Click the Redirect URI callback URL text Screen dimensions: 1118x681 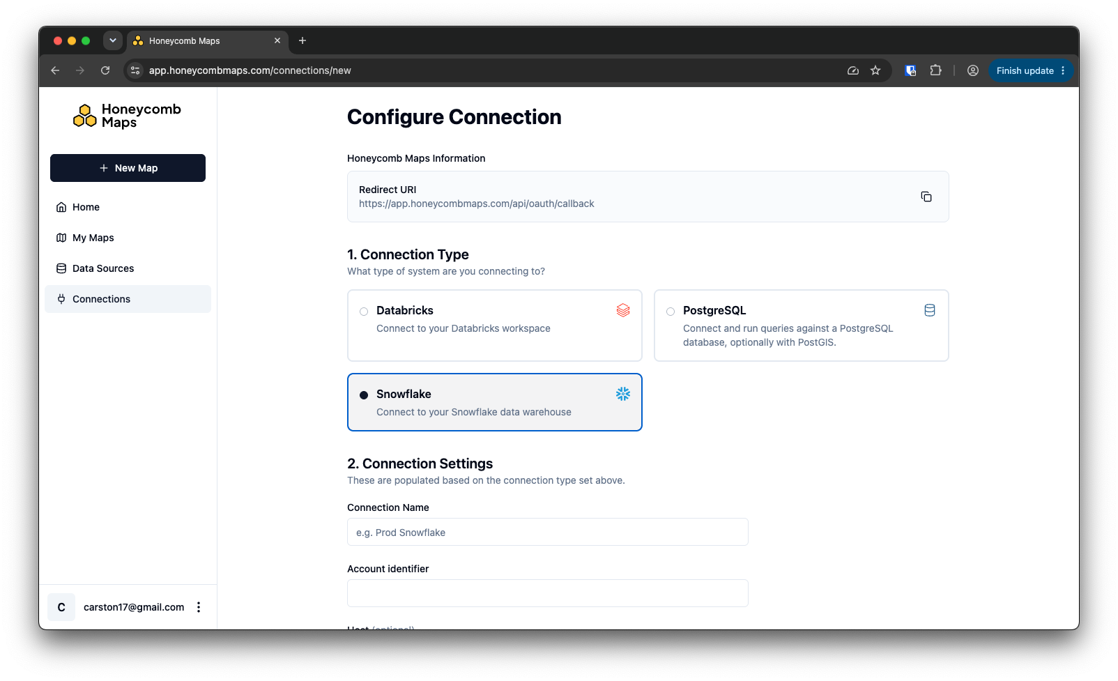[x=477, y=204]
